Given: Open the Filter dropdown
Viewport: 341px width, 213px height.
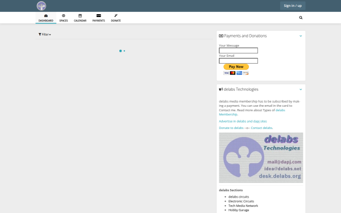Looking at the screenshot, I should 44,34.
